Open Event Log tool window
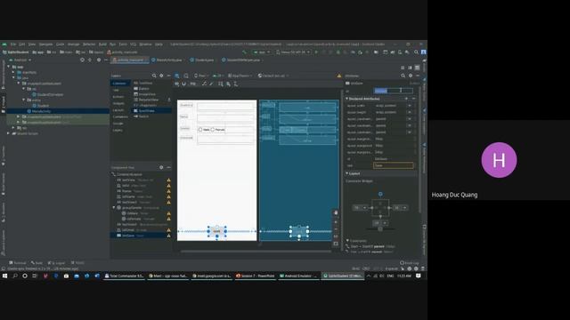570x320 pixels. coord(410,263)
